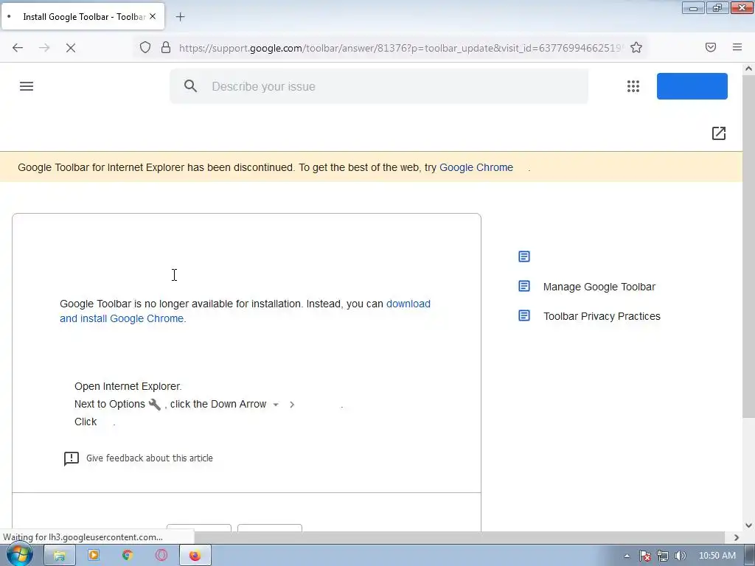Switch to Firefox in taskbar
The image size is (755, 566).
[x=195, y=556]
